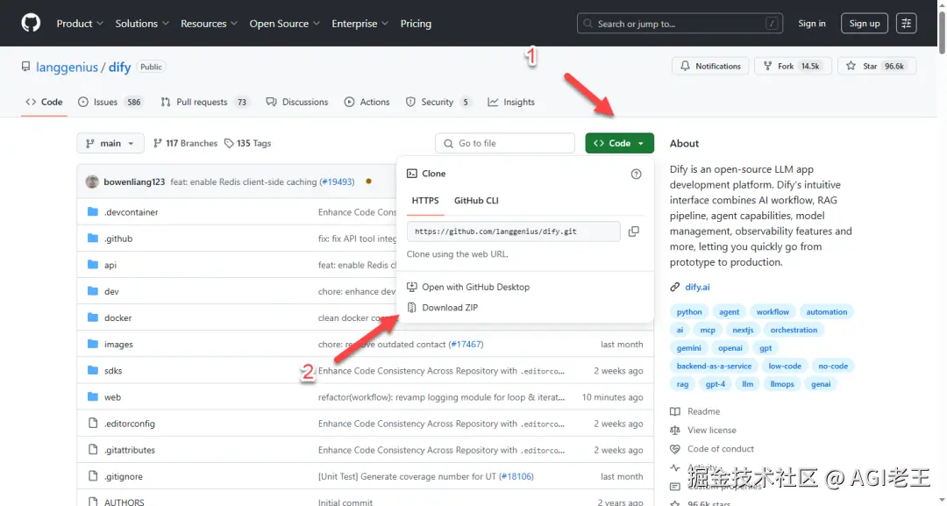Image resolution: width=947 pixels, height=506 pixels.
Task: Focus the Search or jump to field
Action: (680, 24)
